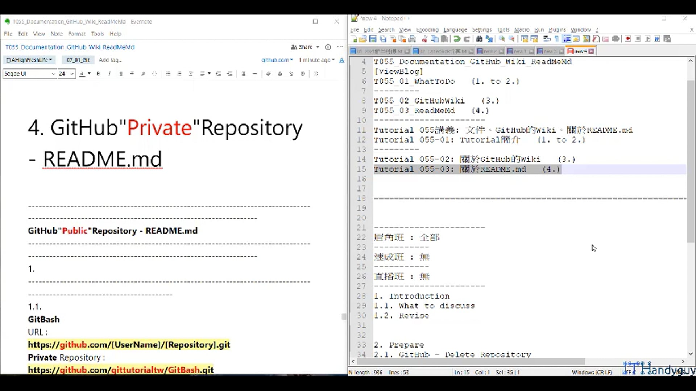Image resolution: width=696 pixels, height=391 pixels.
Task: Click Save icon in Notepad++ toolbar
Action: [373, 39]
